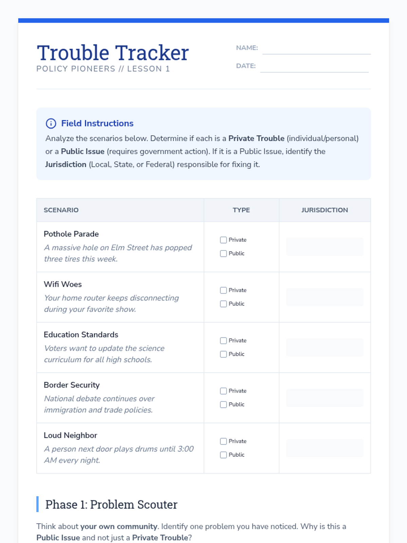Tick Private for Wifi Woes
This screenshot has width=407, height=543.
(223, 290)
